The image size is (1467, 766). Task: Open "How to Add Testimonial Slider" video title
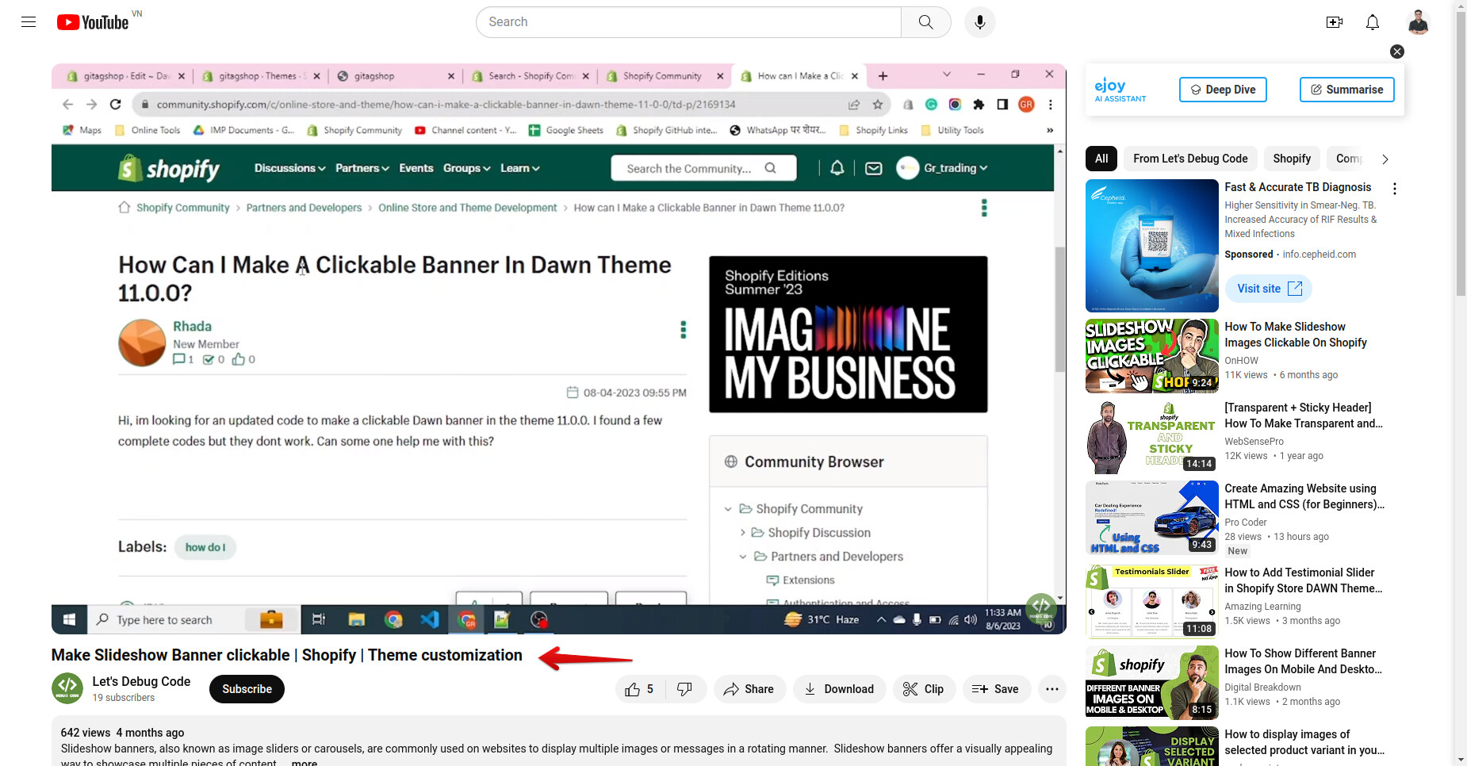pos(1303,580)
